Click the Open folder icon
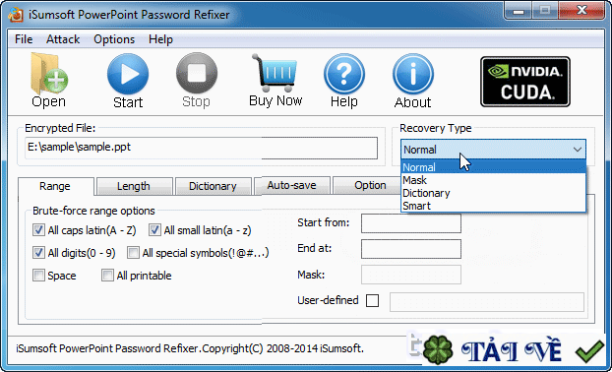This screenshot has width=612, height=372. click(49, 74)
